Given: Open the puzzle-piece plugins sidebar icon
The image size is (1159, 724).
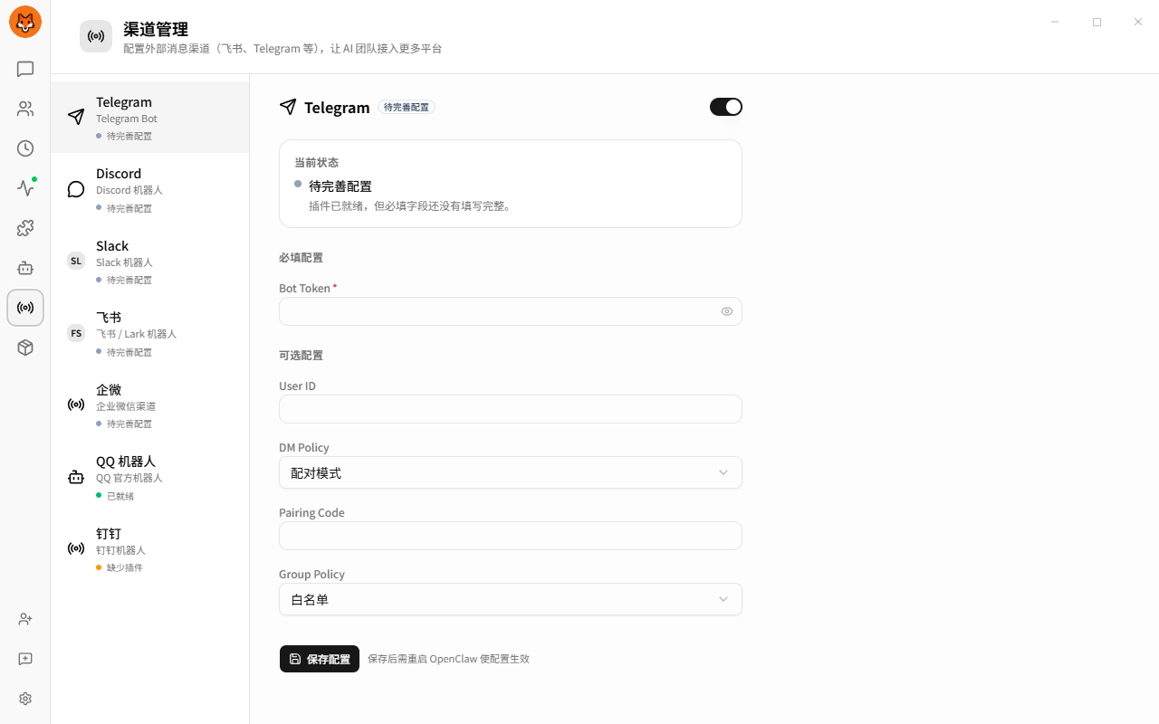Looking at the screenshot, I should click(25, 228).
